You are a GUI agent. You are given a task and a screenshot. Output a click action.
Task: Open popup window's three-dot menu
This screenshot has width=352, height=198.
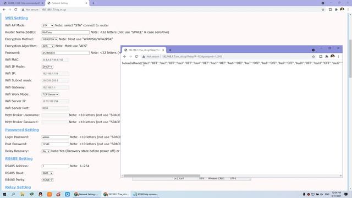tap(339, 57)
